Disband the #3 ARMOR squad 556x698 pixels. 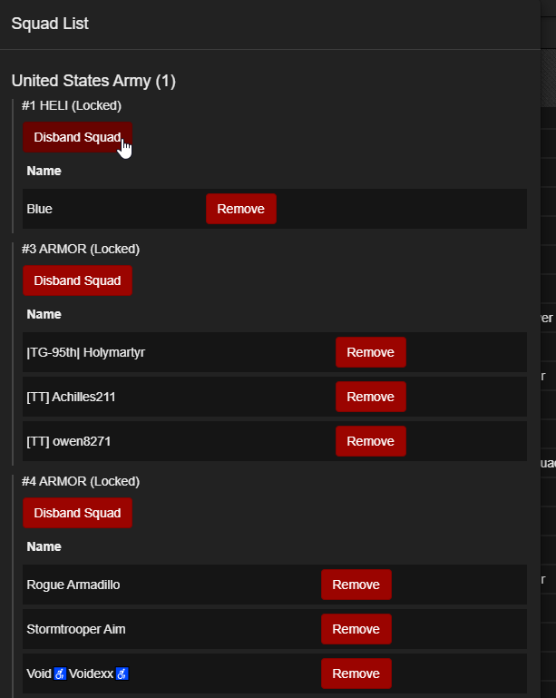click(77, 280)
